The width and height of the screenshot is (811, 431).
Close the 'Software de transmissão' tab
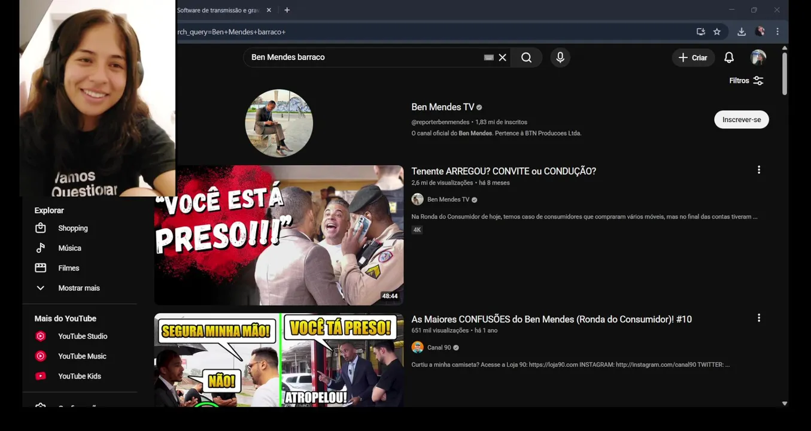(x=269, y=10)
